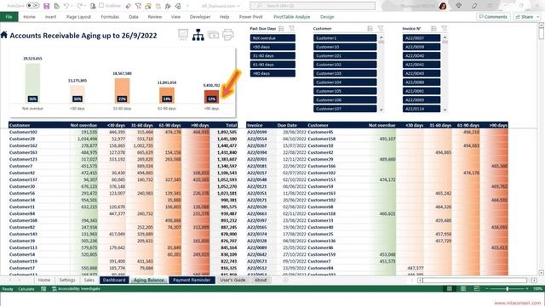Select Customer1 in Customer slicer
The height and width of the screenshot is (306, 545).
click(345, 38)
